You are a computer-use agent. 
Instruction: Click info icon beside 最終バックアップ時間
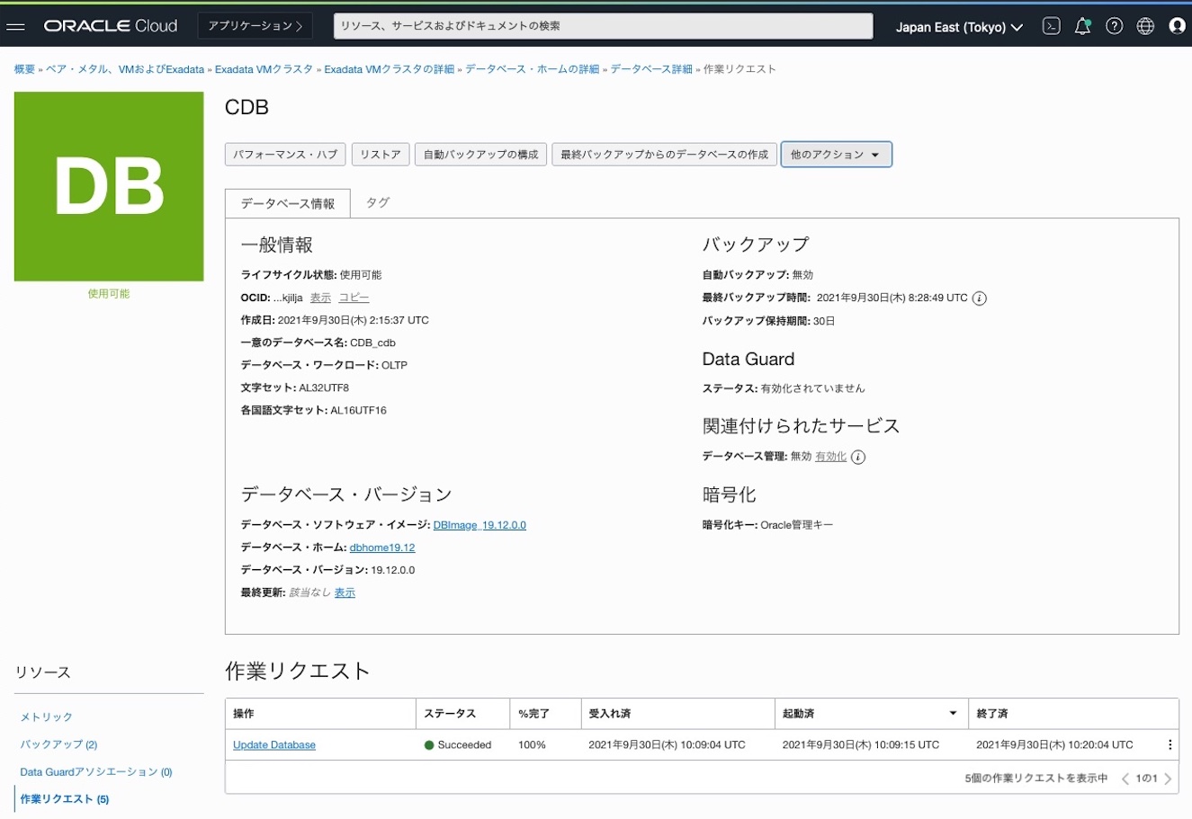(x=980, y=298)
